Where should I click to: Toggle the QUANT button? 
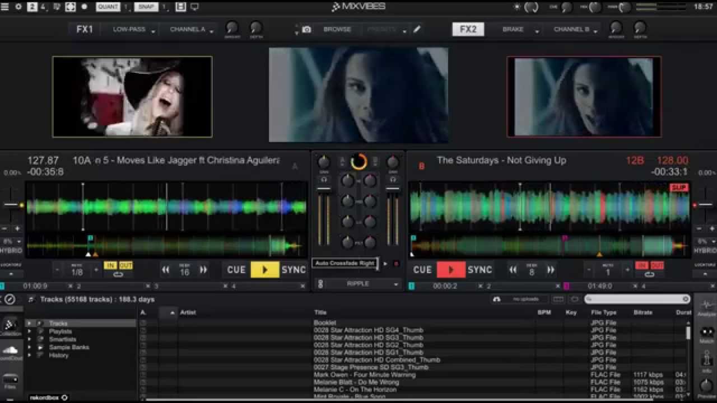click(108, 7)
